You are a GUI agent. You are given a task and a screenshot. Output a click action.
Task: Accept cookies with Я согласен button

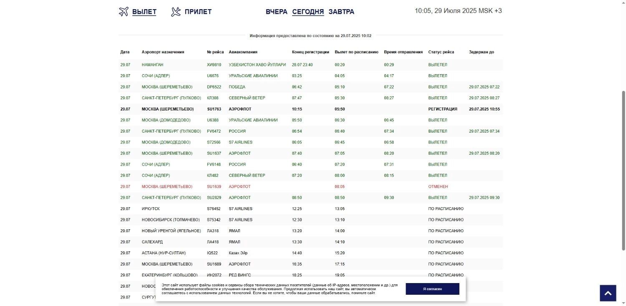tap(432, 289)
